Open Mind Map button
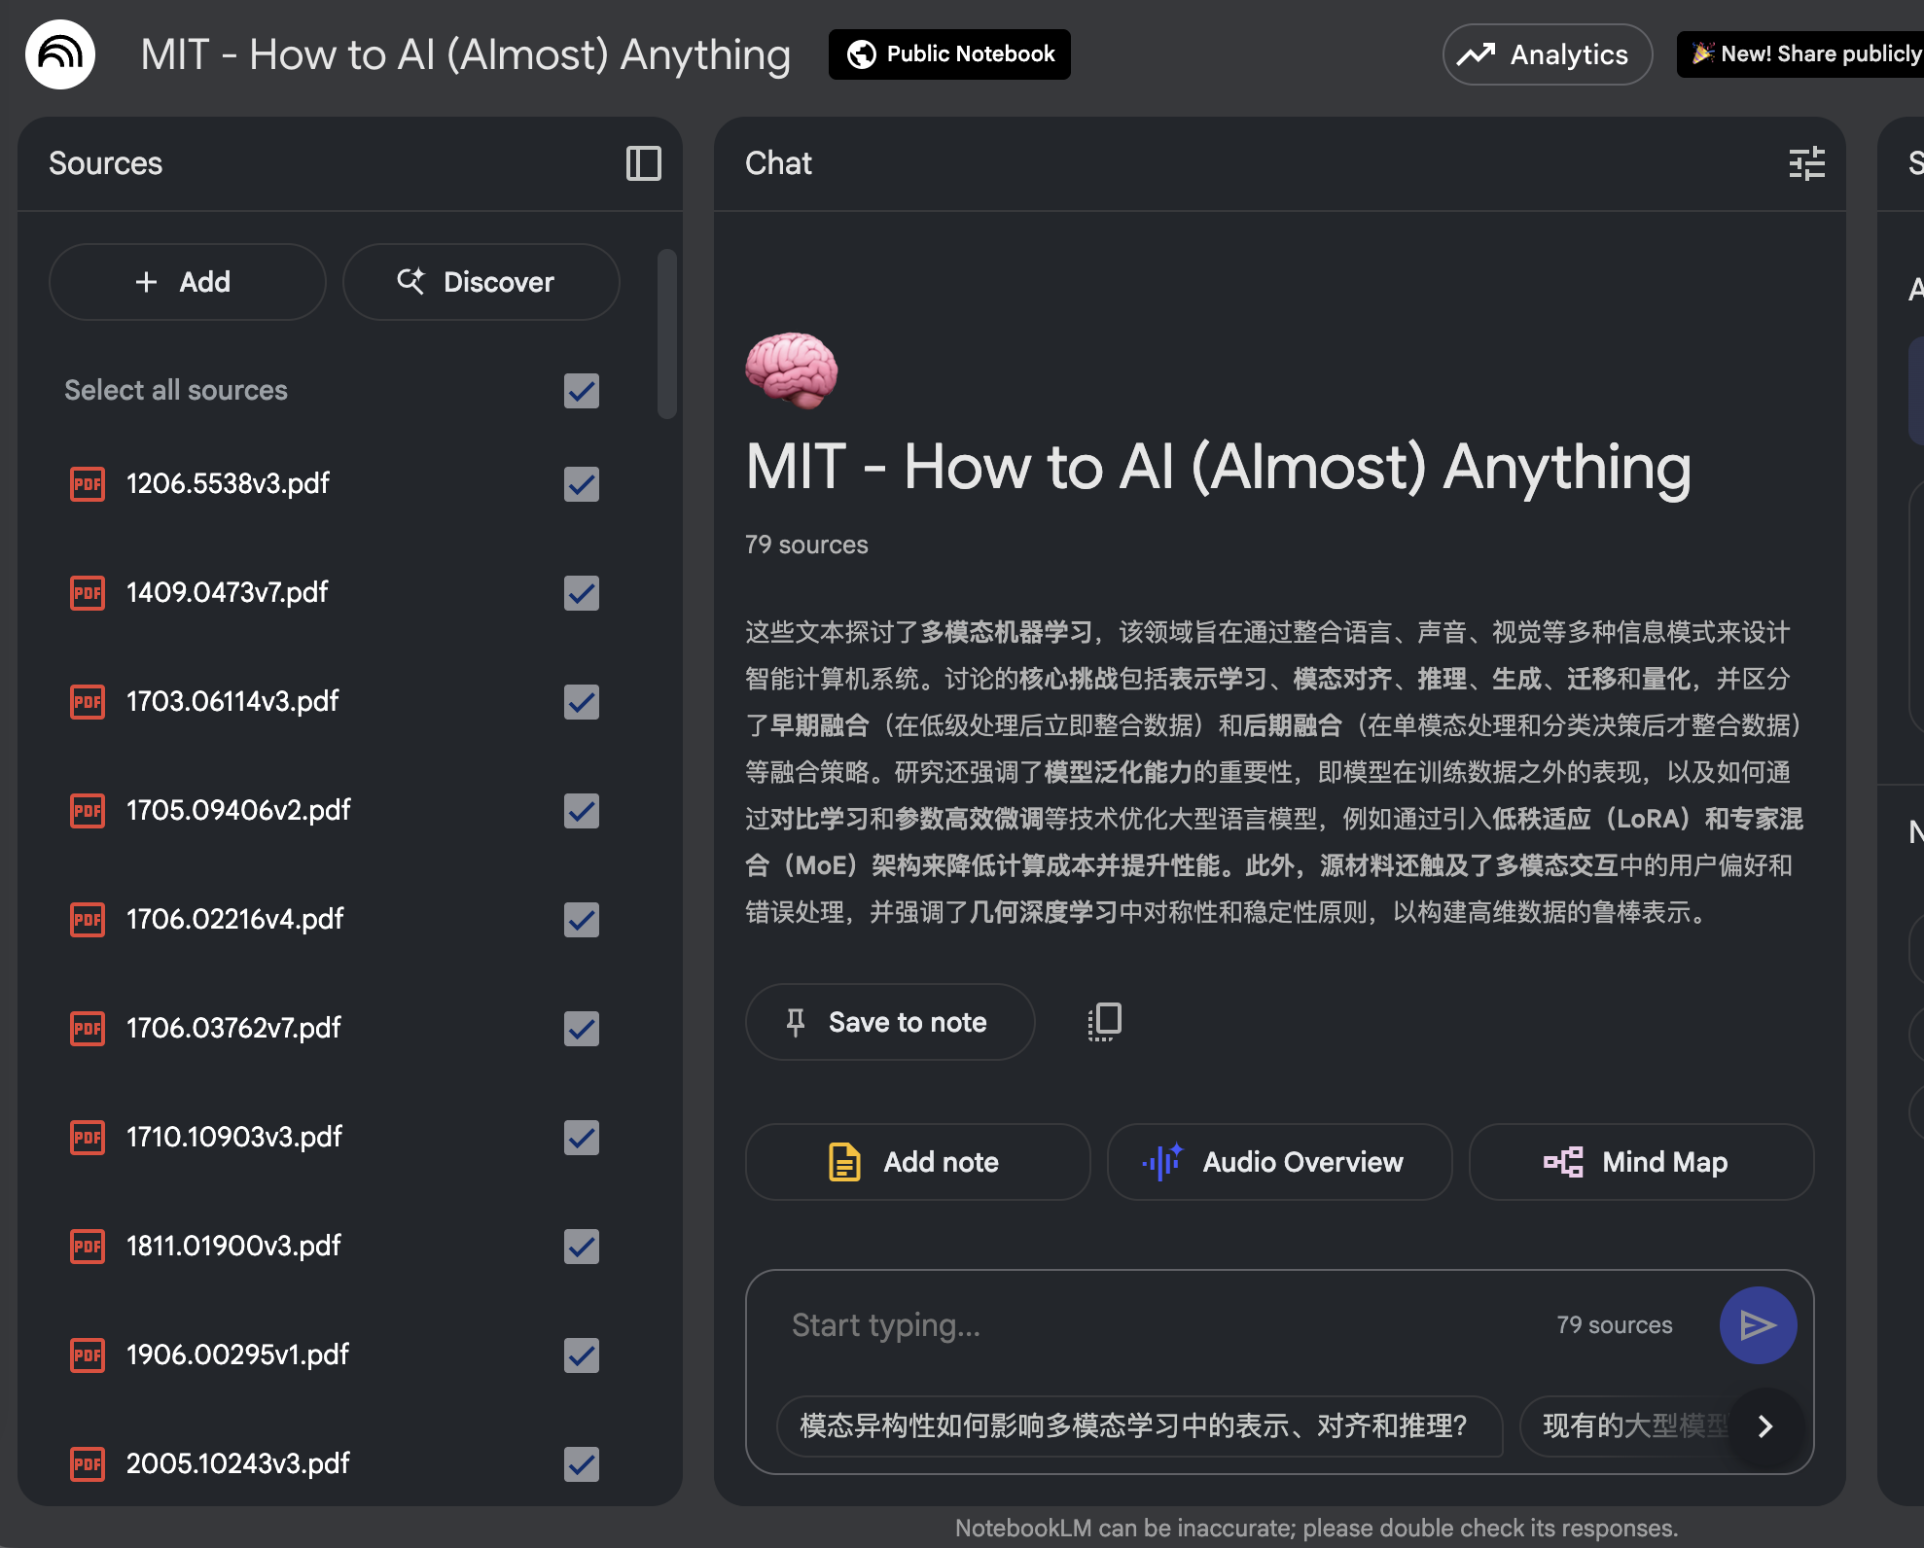 1641,1162
